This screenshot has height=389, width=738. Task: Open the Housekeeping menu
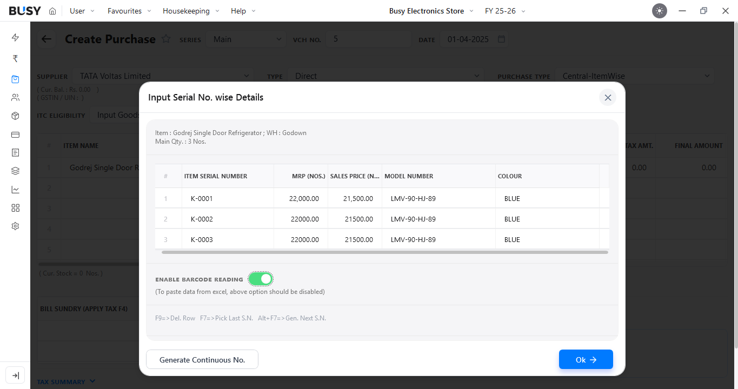pyautogui.click(x=191, y=11)
